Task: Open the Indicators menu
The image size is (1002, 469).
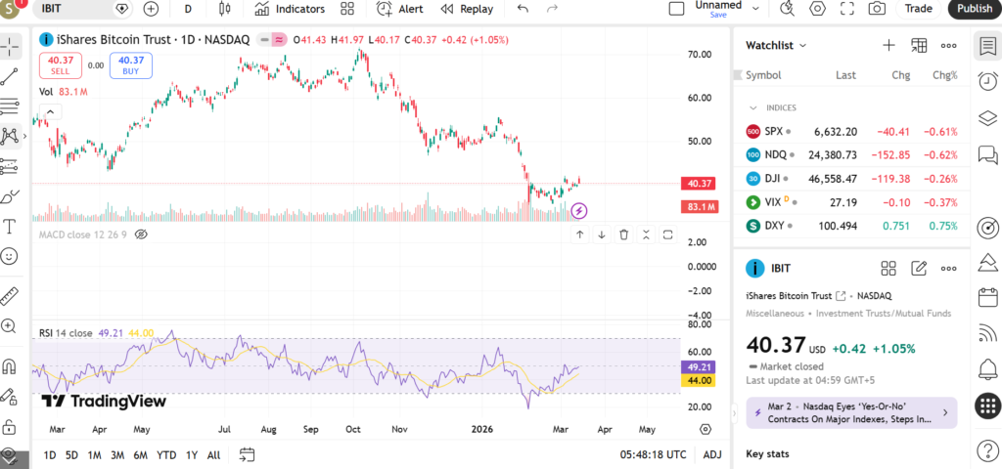Action: (290, 9)
